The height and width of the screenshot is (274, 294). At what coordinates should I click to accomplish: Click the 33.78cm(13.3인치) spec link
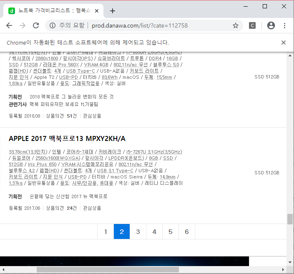tap(28, 152)
